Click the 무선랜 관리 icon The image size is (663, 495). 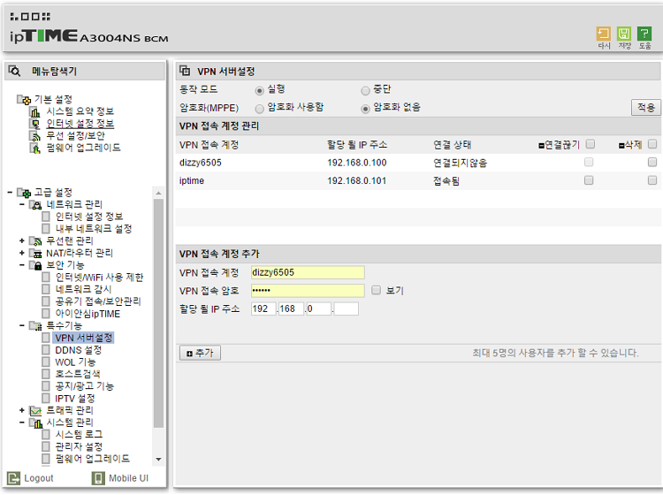click(x=35, y=241)
